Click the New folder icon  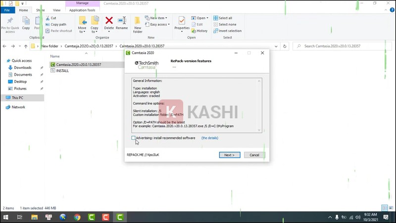[138, 23]
